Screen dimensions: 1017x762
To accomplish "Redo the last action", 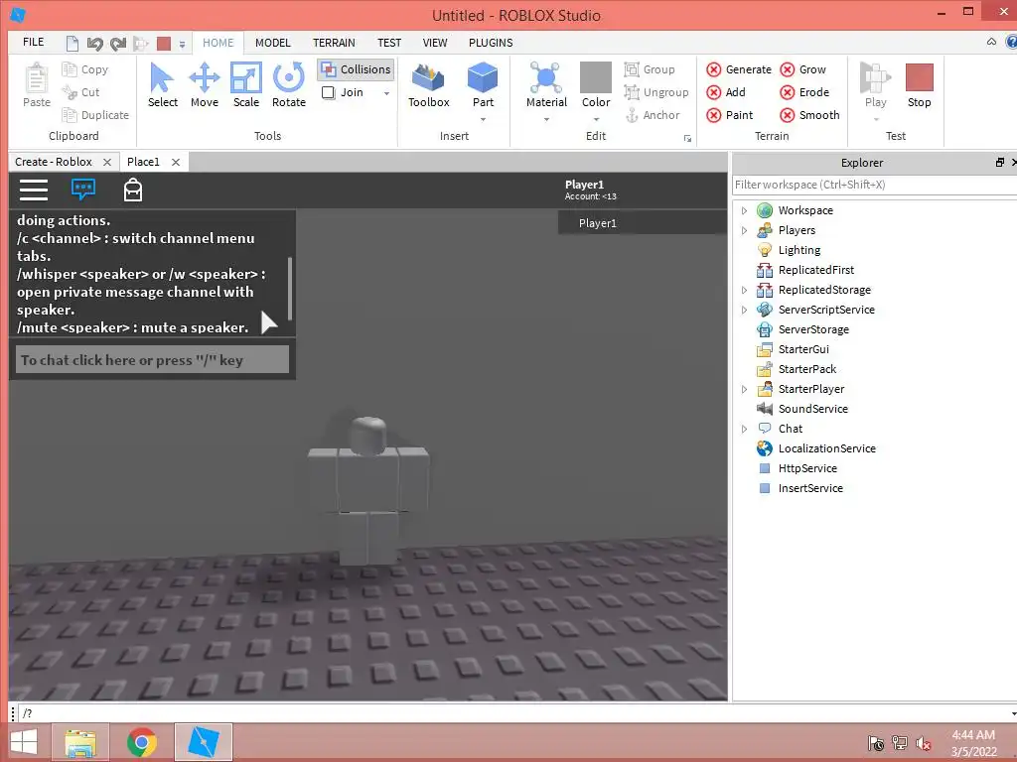I will pos(118,44).
